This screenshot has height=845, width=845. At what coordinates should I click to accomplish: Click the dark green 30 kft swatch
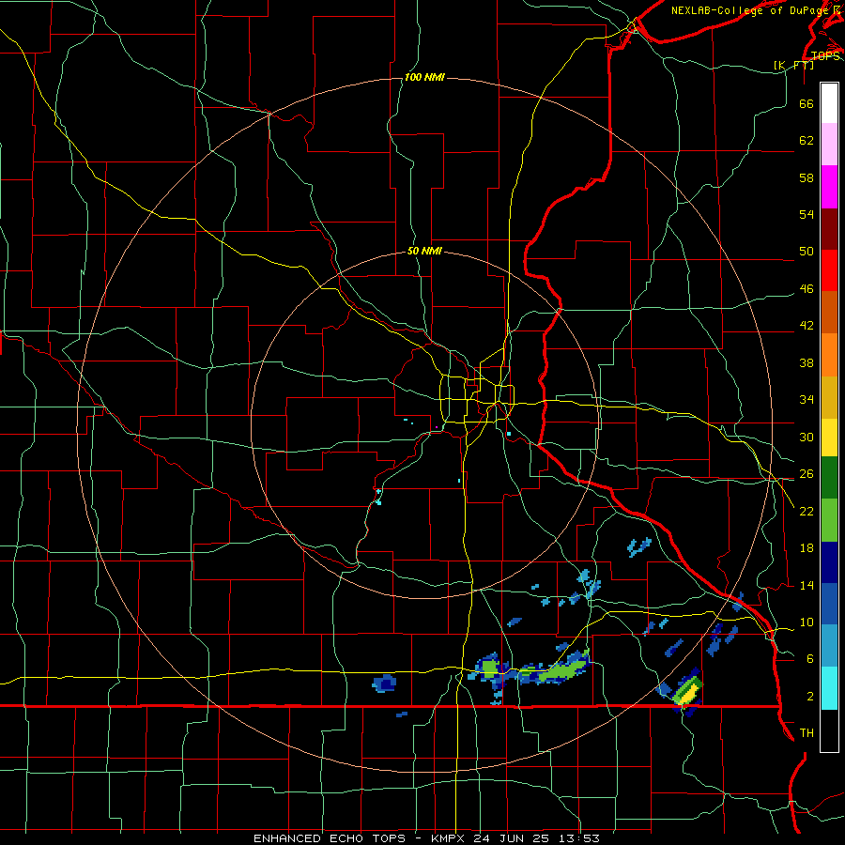(829, 478)
